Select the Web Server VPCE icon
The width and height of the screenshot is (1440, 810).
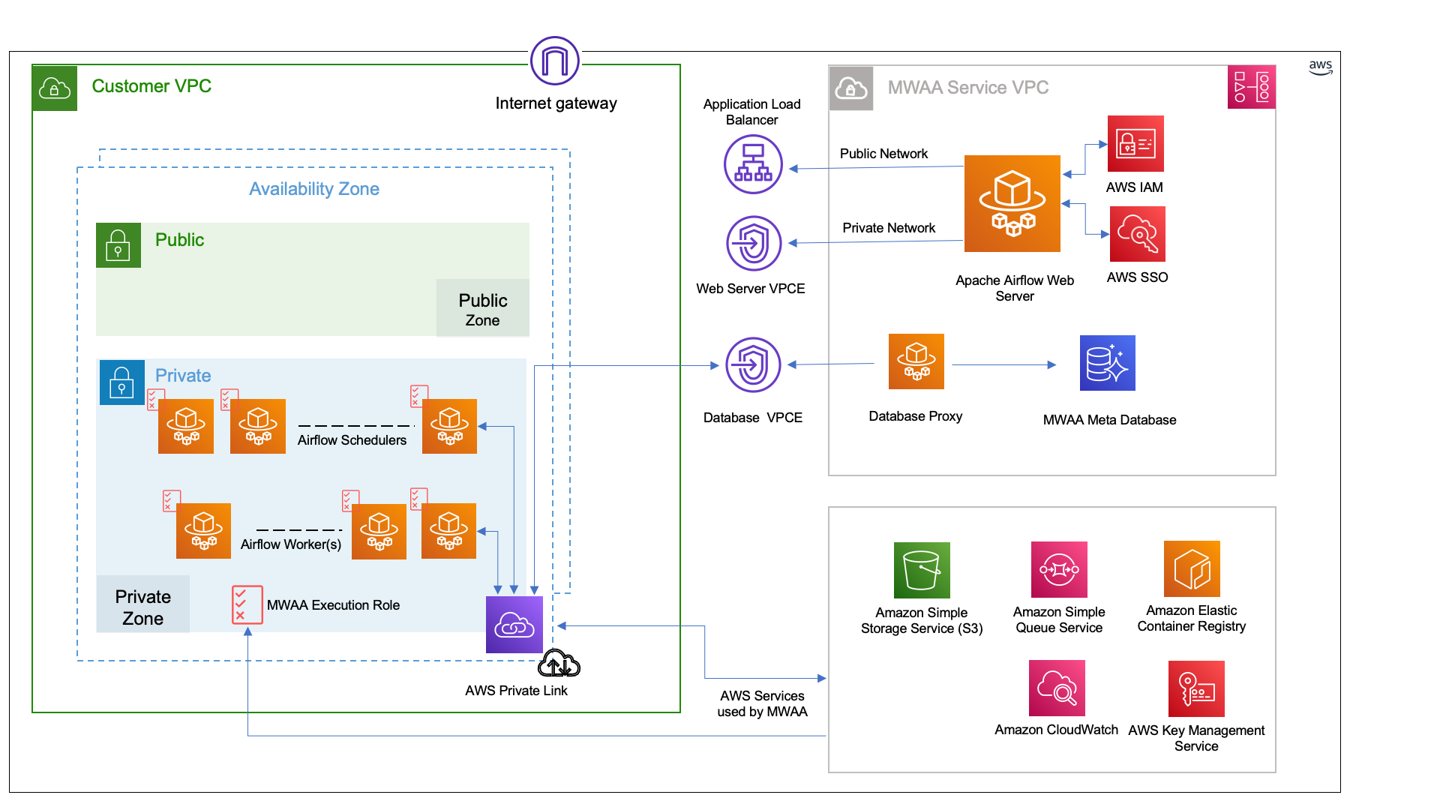(x=754, y=243)
